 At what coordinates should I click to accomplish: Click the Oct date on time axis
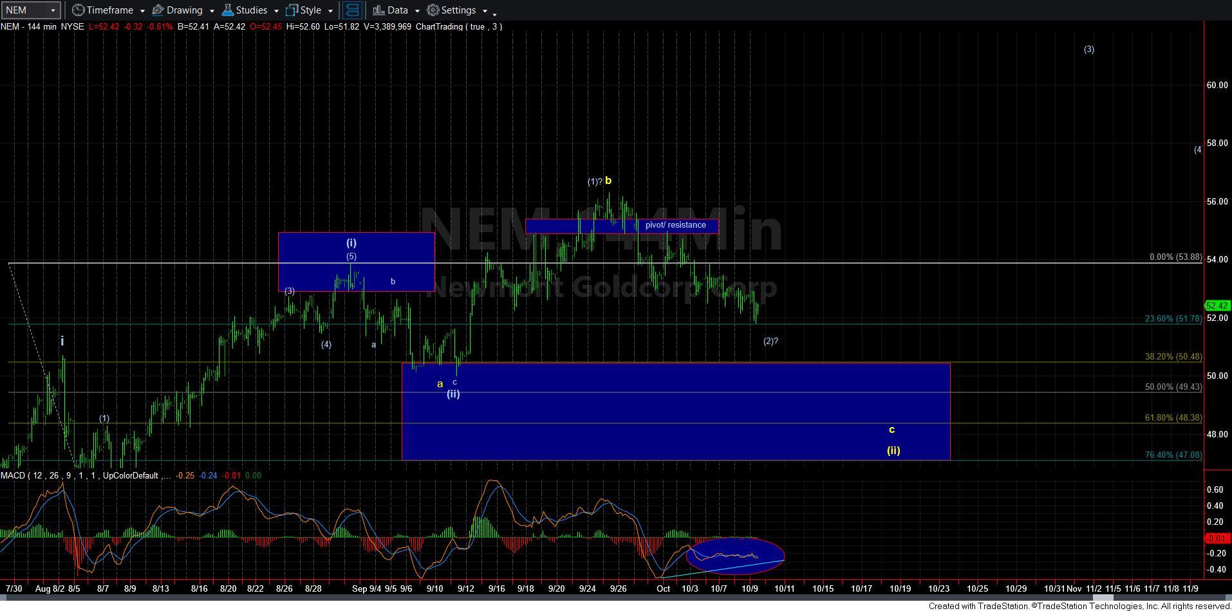(663, 588)
